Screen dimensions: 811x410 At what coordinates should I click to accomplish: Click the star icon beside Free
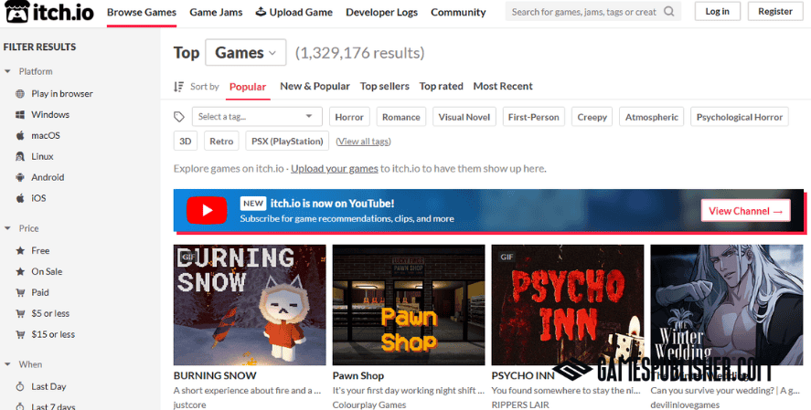(20, 250)
